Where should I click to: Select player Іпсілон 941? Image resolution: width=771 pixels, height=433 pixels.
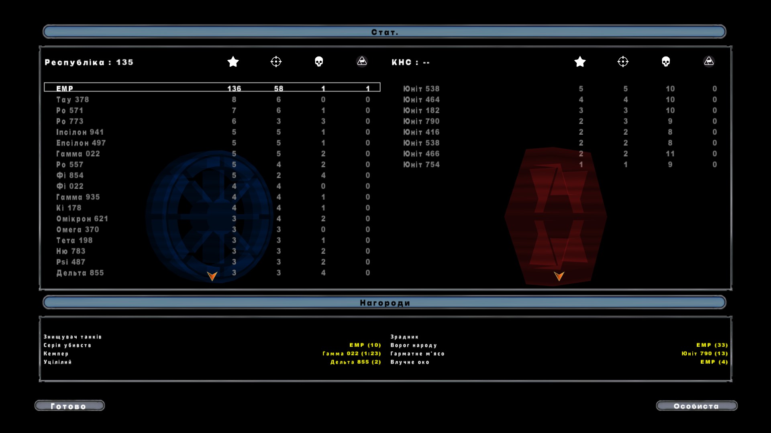[212, 132]
